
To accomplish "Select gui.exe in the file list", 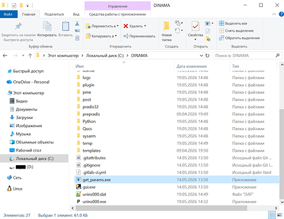I will coord(89,187).
